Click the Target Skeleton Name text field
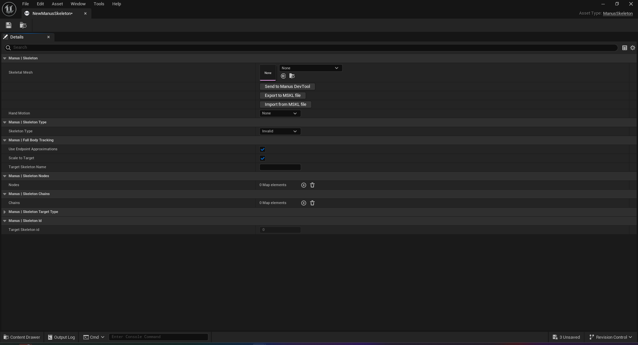Viewport: 638px width, 345px height. (280, 167)
